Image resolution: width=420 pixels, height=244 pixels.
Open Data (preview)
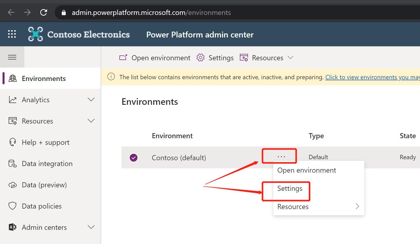51,185
